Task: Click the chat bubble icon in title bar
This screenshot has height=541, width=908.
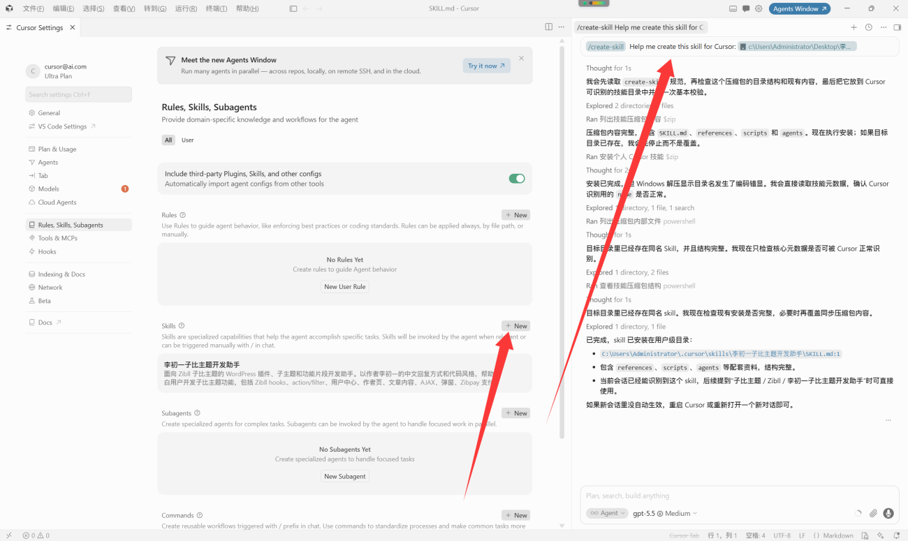Action: click(746, 8)
